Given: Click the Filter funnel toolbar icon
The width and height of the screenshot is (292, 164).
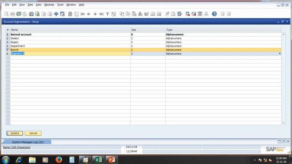Looking at the screenshot, I should (108, 14).
